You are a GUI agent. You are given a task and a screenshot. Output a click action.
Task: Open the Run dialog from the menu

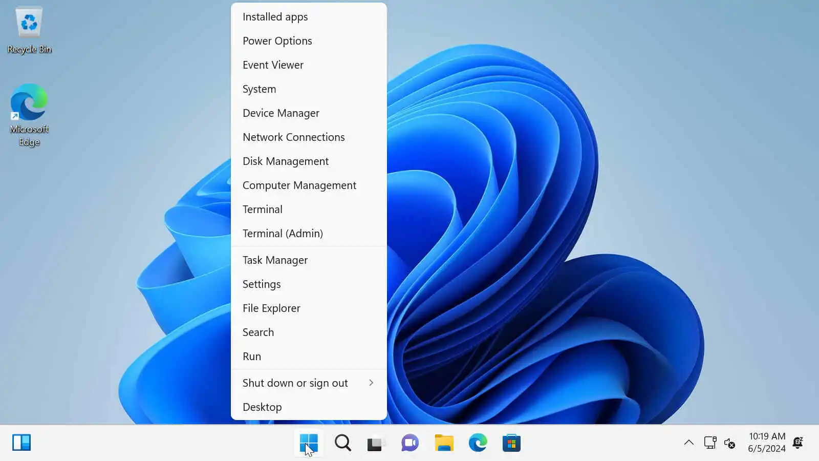[309, 357]
